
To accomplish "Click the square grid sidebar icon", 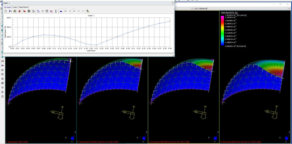I will coord(3,74).
